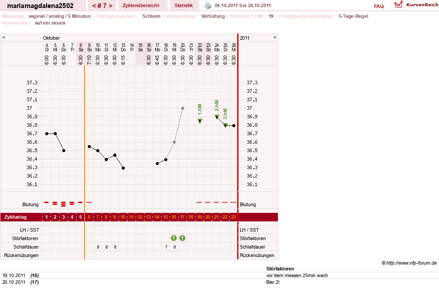439x295 pixels.
Task: Open the Statistik tab
Action: tap(183, 5)
